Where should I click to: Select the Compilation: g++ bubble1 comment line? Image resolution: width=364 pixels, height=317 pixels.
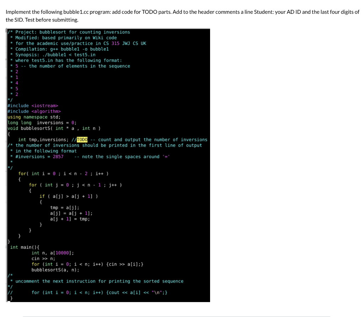[x=60, y=49]
